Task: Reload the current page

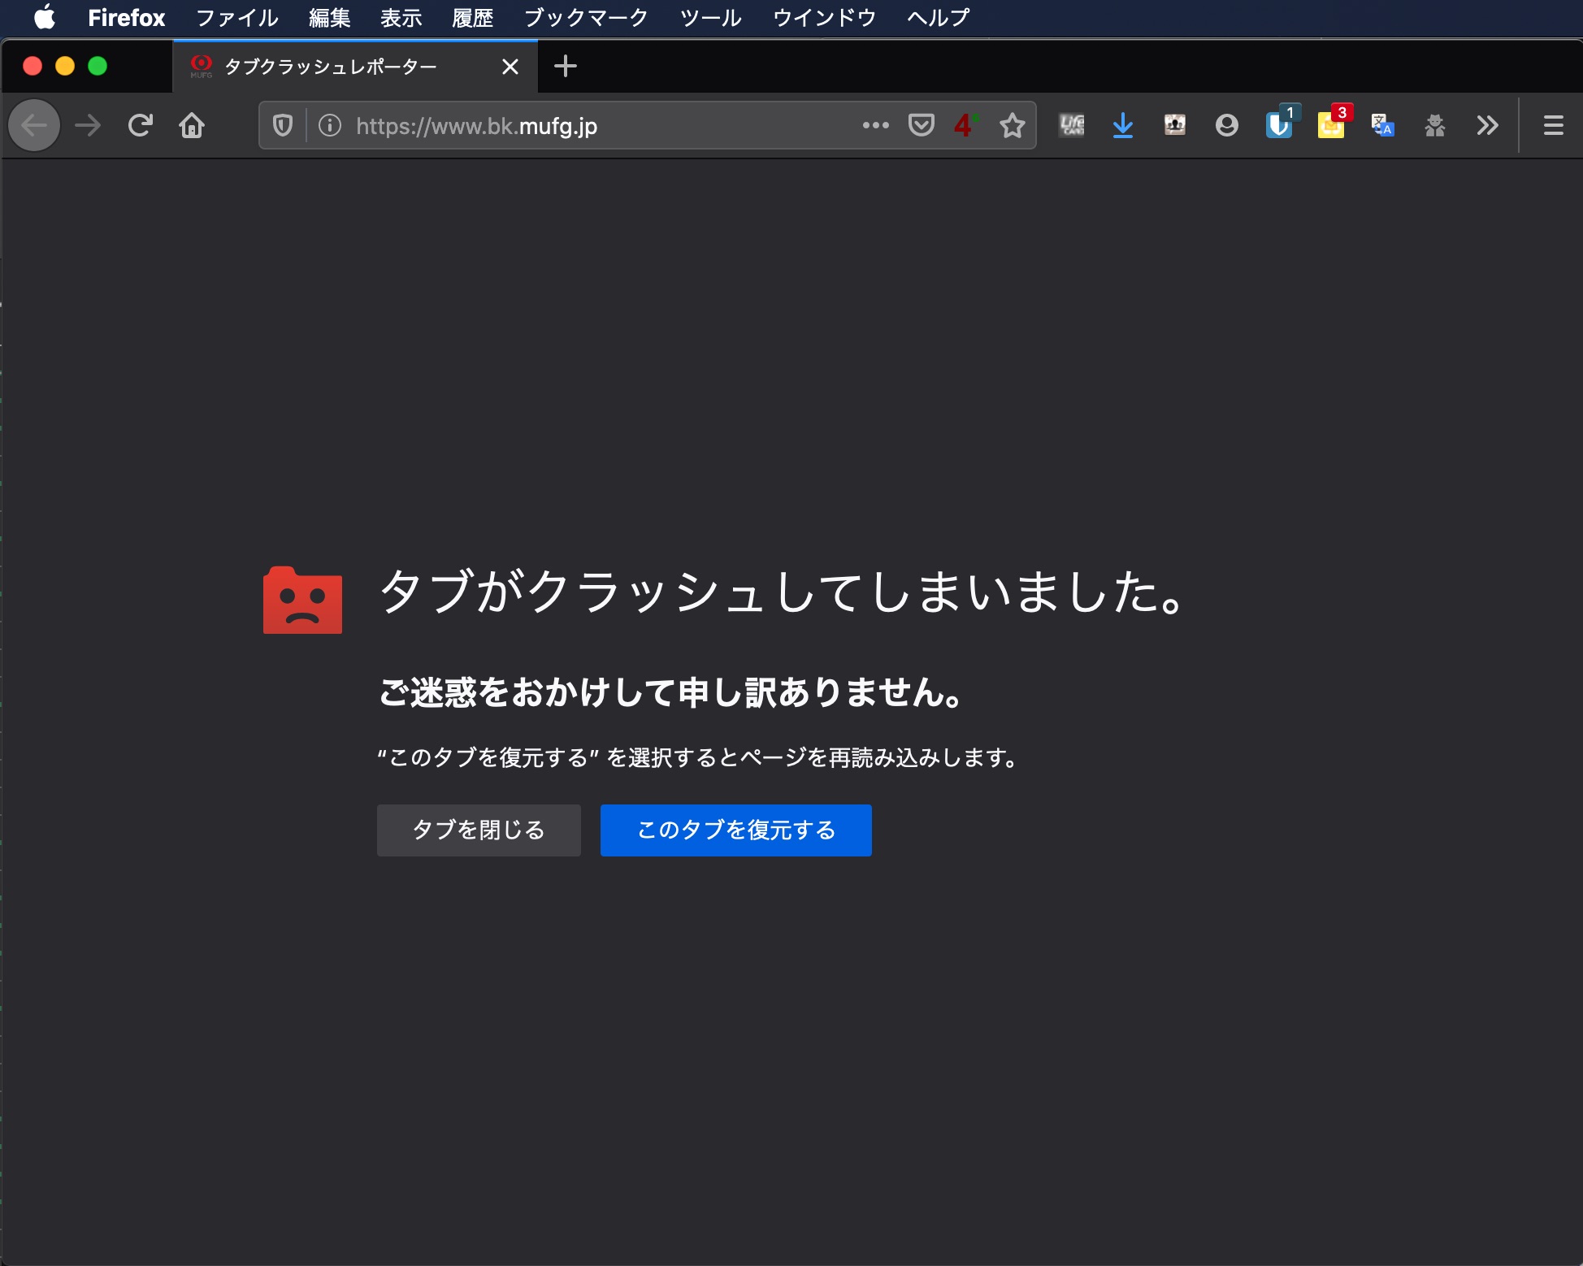Action: pyautogui.click(x=140, y=126)
